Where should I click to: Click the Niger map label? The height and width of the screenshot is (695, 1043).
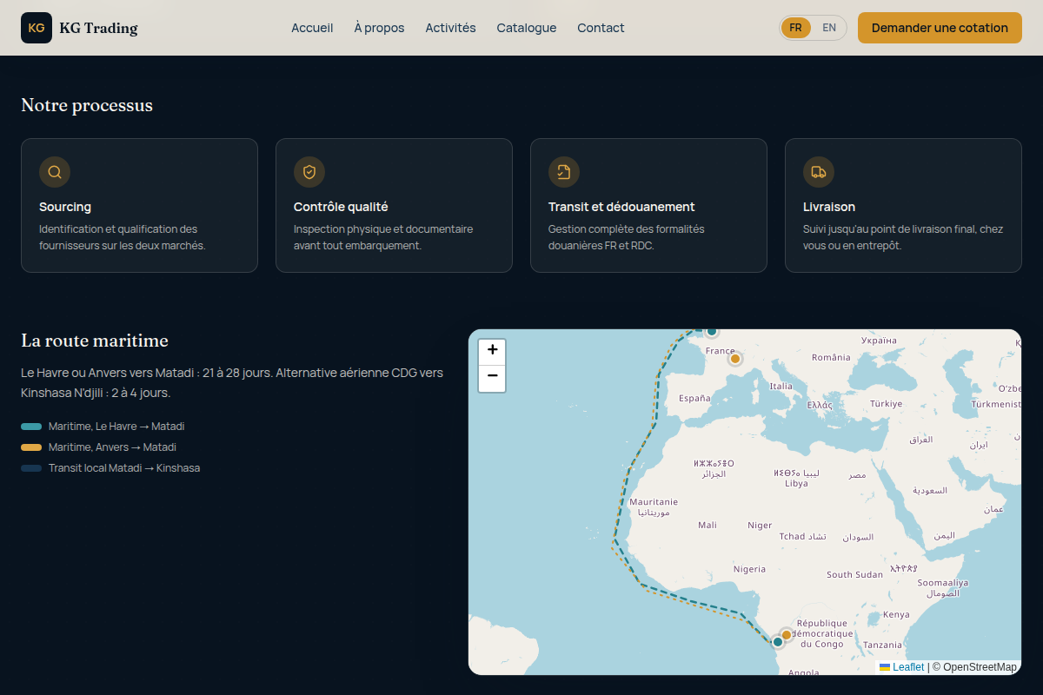coord(760,525)
